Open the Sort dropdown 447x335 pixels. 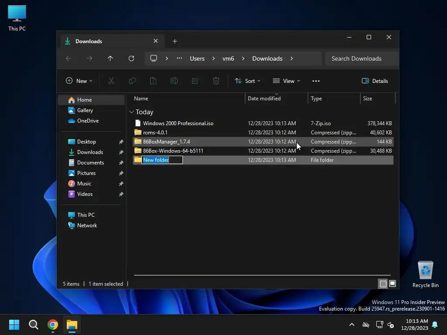click(x=248, y=81)
